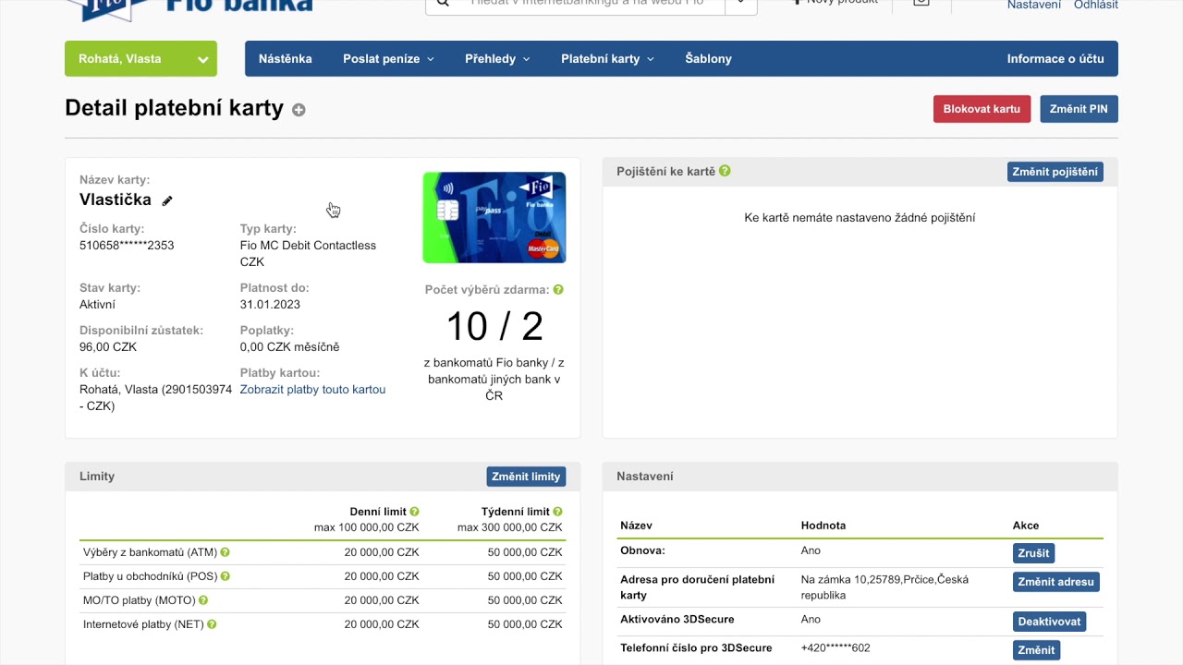Click the address Na zámka 10,25789,Prčice

884,587
